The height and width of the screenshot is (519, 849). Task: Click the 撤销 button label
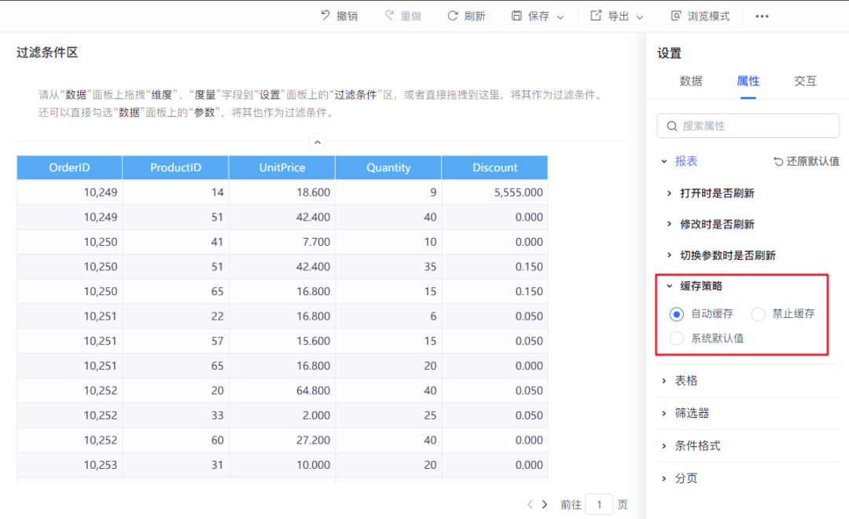(347, 16)
